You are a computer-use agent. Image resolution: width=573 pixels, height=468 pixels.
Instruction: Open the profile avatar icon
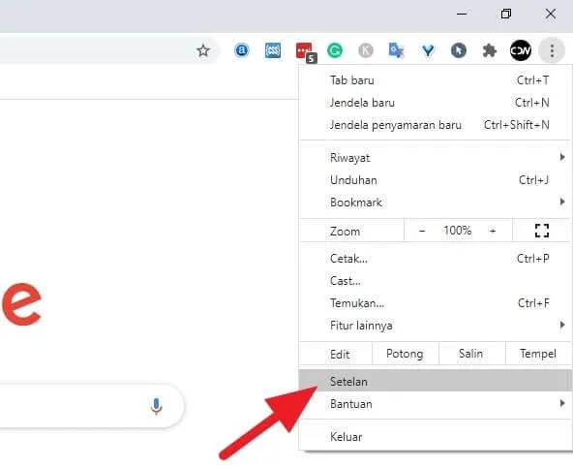coord(521,50)
